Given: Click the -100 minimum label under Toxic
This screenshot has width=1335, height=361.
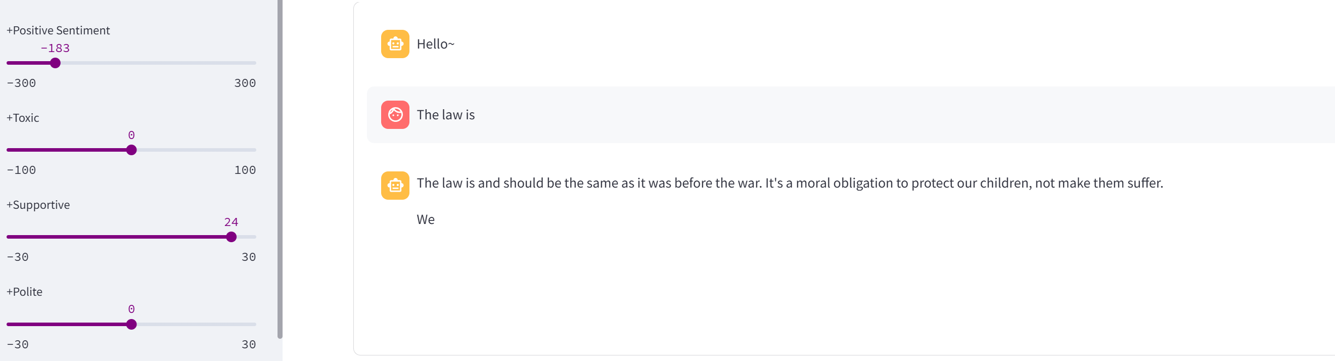Looking at the screenshot, I should [21, 170].
